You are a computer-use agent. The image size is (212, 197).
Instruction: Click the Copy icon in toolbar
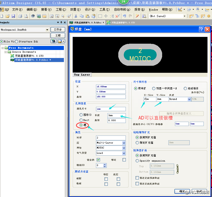pos(81,16)
